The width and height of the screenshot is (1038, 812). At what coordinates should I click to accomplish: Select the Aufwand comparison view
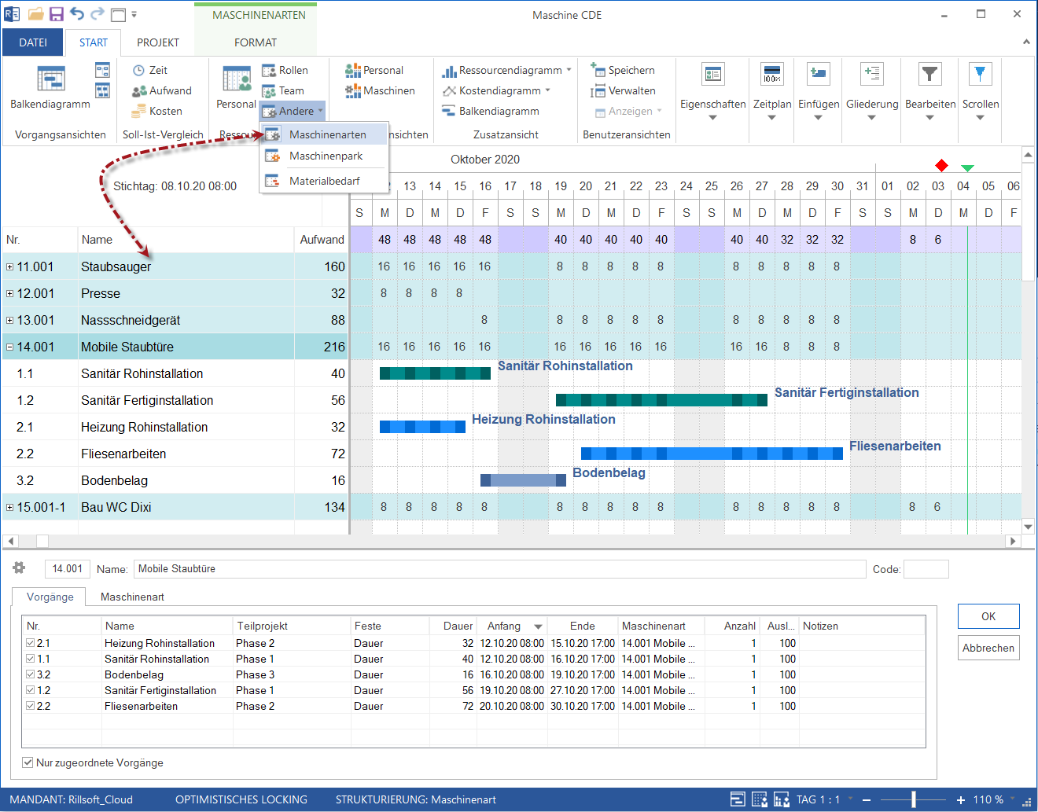(162, 90)
